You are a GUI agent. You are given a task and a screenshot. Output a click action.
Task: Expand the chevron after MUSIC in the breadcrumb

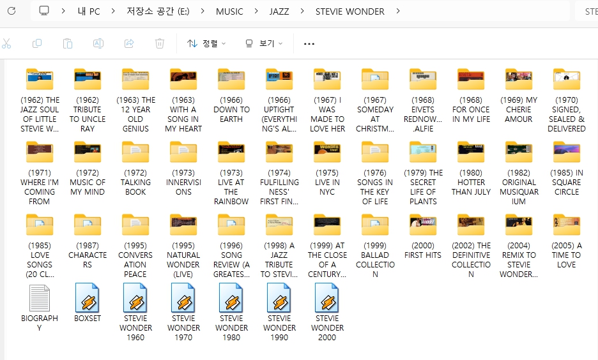256,11
